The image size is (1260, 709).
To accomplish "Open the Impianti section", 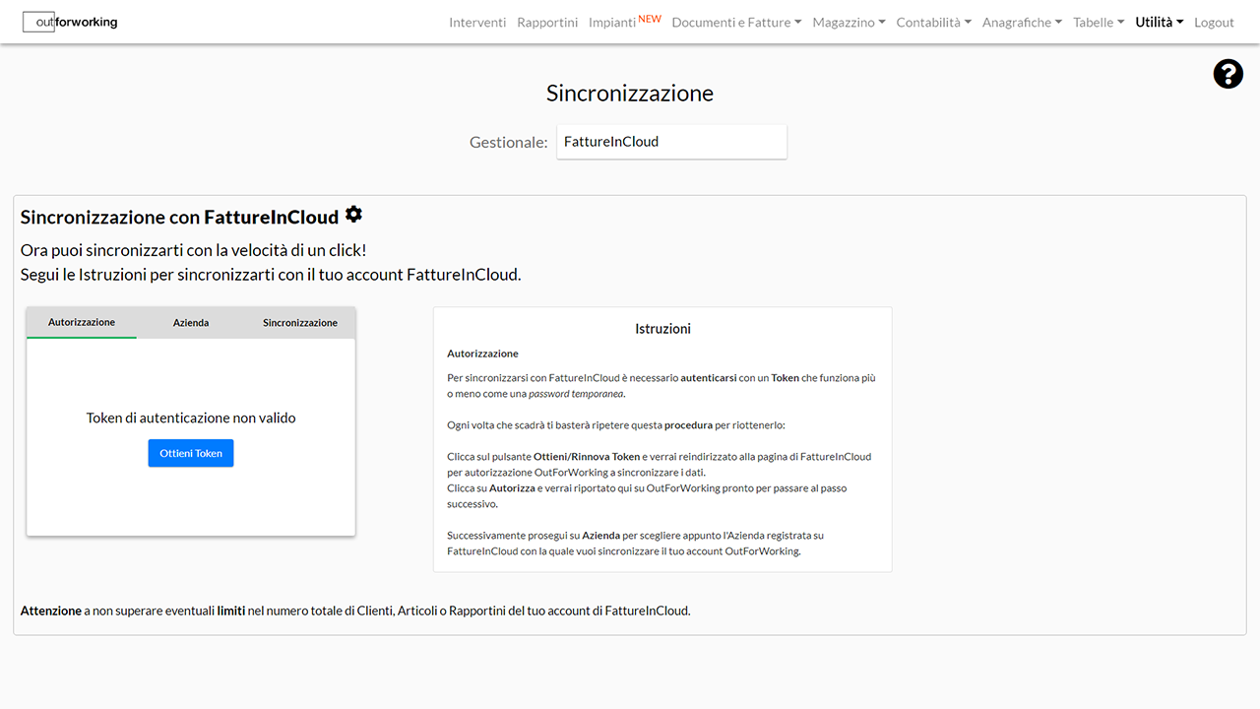I will (x=624, y=22).
